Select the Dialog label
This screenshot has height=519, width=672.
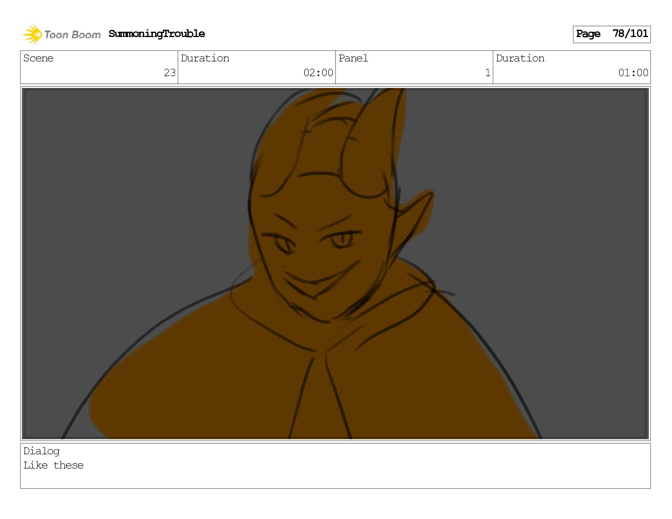(x=42, y=451)
